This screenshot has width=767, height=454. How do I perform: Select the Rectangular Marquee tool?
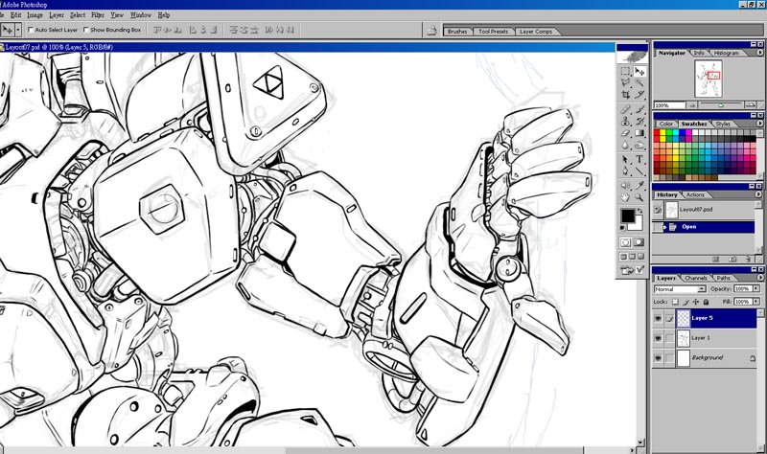tap(626, 71)
